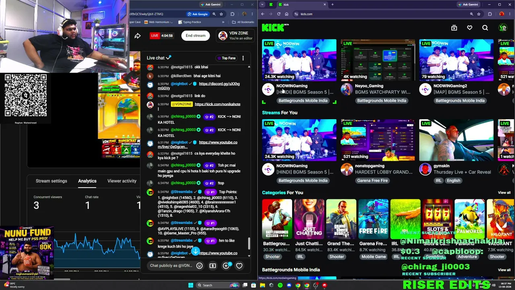The width and height of the screenshot is (515, 290).
Task: Open the Kick profile avatar menu
Action: pos(503,28)
